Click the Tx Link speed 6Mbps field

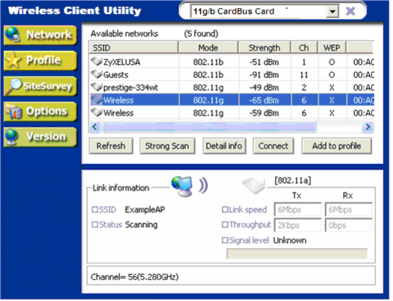(298, 209)
